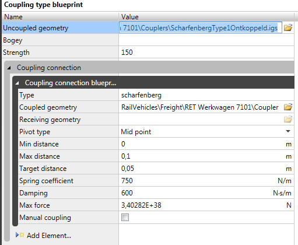Edit Type value scharfenberg
This screenshot has width=298, height=245.
[206, 95]
